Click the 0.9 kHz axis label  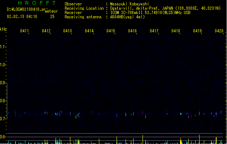pyautogui.click(x=3, y=83)
